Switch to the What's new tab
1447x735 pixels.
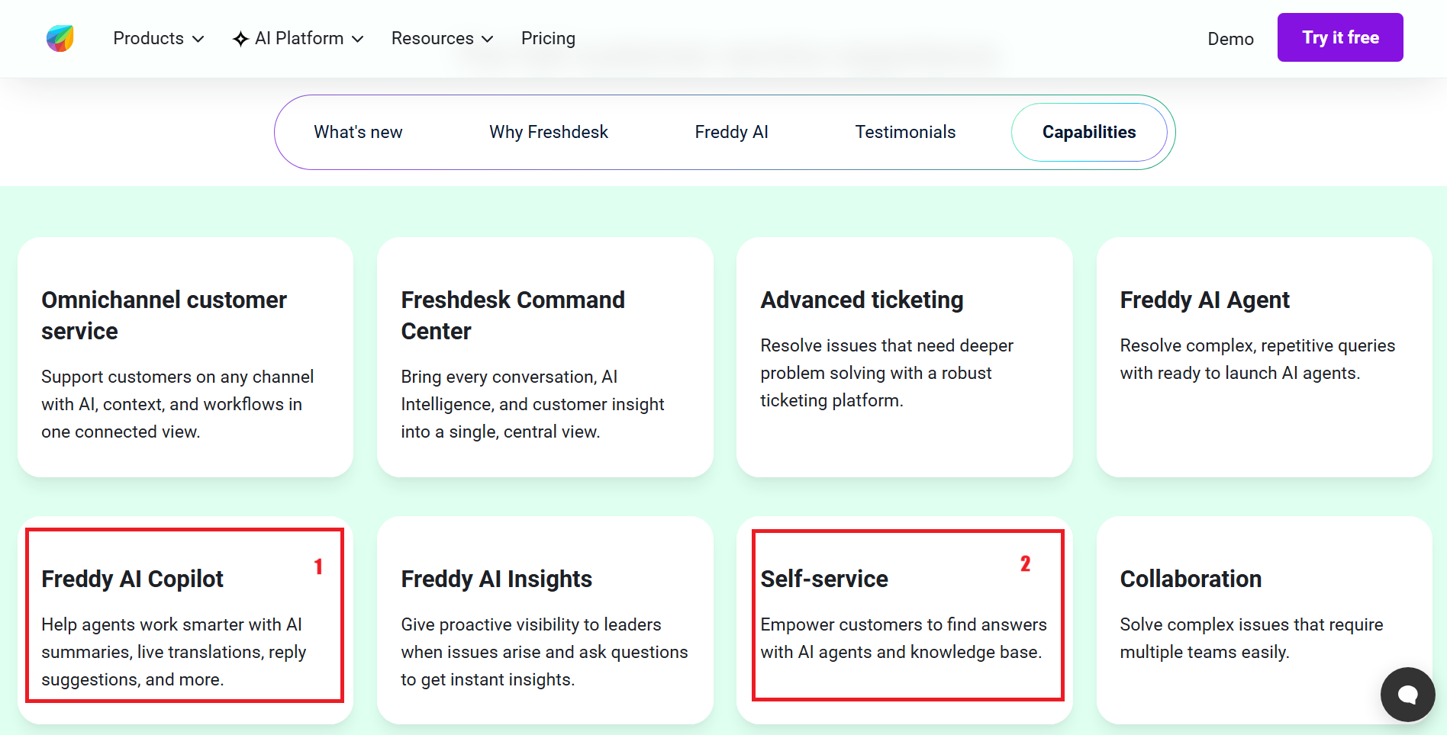[x=358, y=132]
